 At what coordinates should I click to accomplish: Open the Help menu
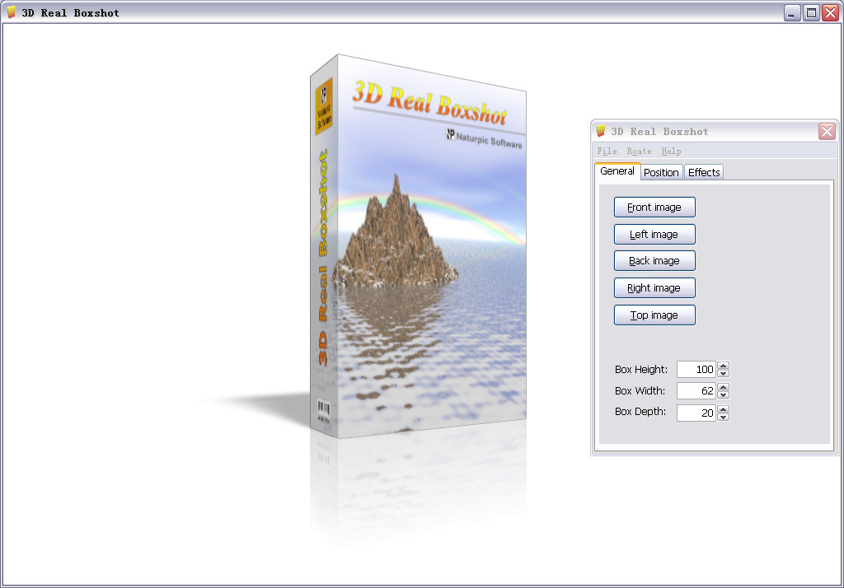point(671,152)
